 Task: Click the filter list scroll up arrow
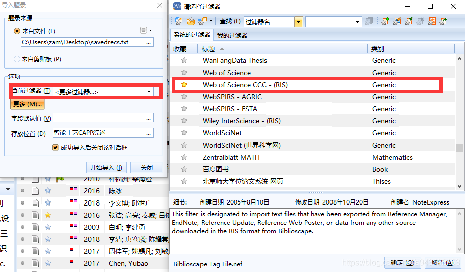click(x=459, y=59)
